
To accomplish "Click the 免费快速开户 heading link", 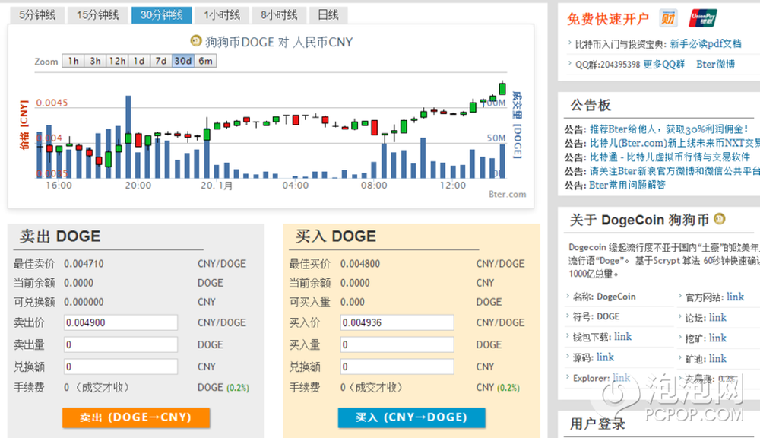I will 608,19.
